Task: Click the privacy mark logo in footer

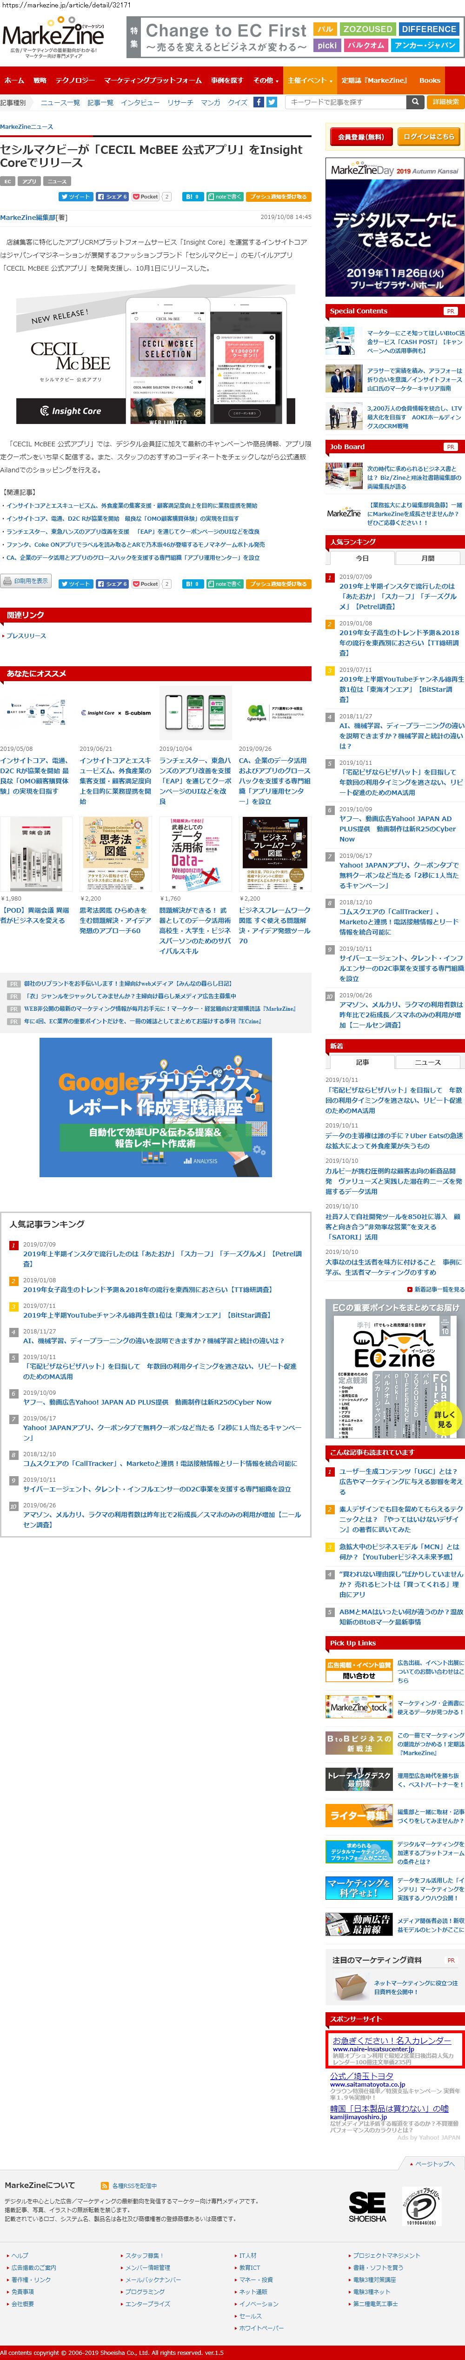Action: pos(422,2206)
